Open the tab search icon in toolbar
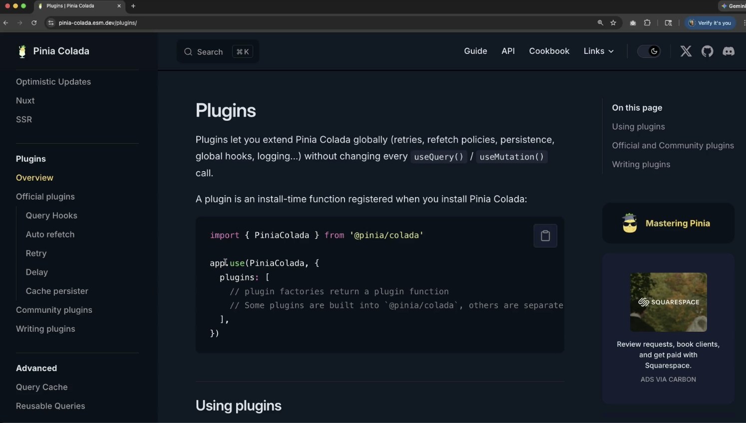 pyautogui.click(x=668, y=23)
